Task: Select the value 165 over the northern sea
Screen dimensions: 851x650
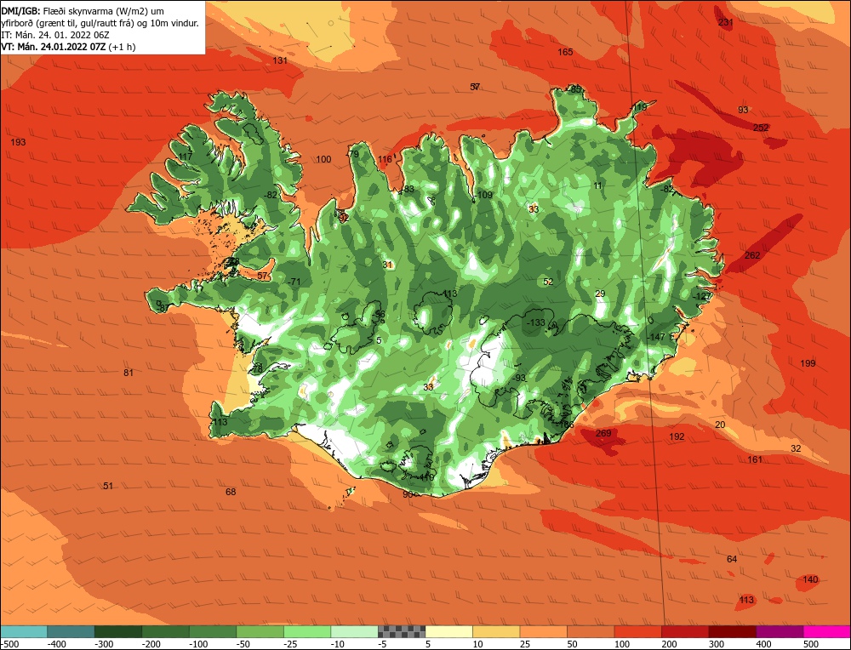Action: (565, 52)
